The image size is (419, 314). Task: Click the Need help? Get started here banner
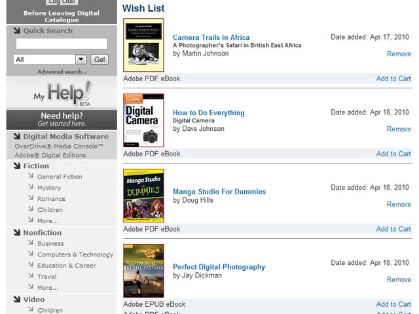click(x=62, y=120)
